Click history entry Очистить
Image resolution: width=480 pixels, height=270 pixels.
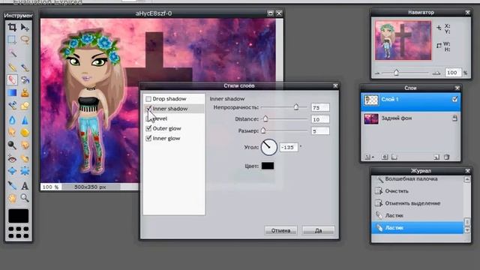[x=397, y=191]
